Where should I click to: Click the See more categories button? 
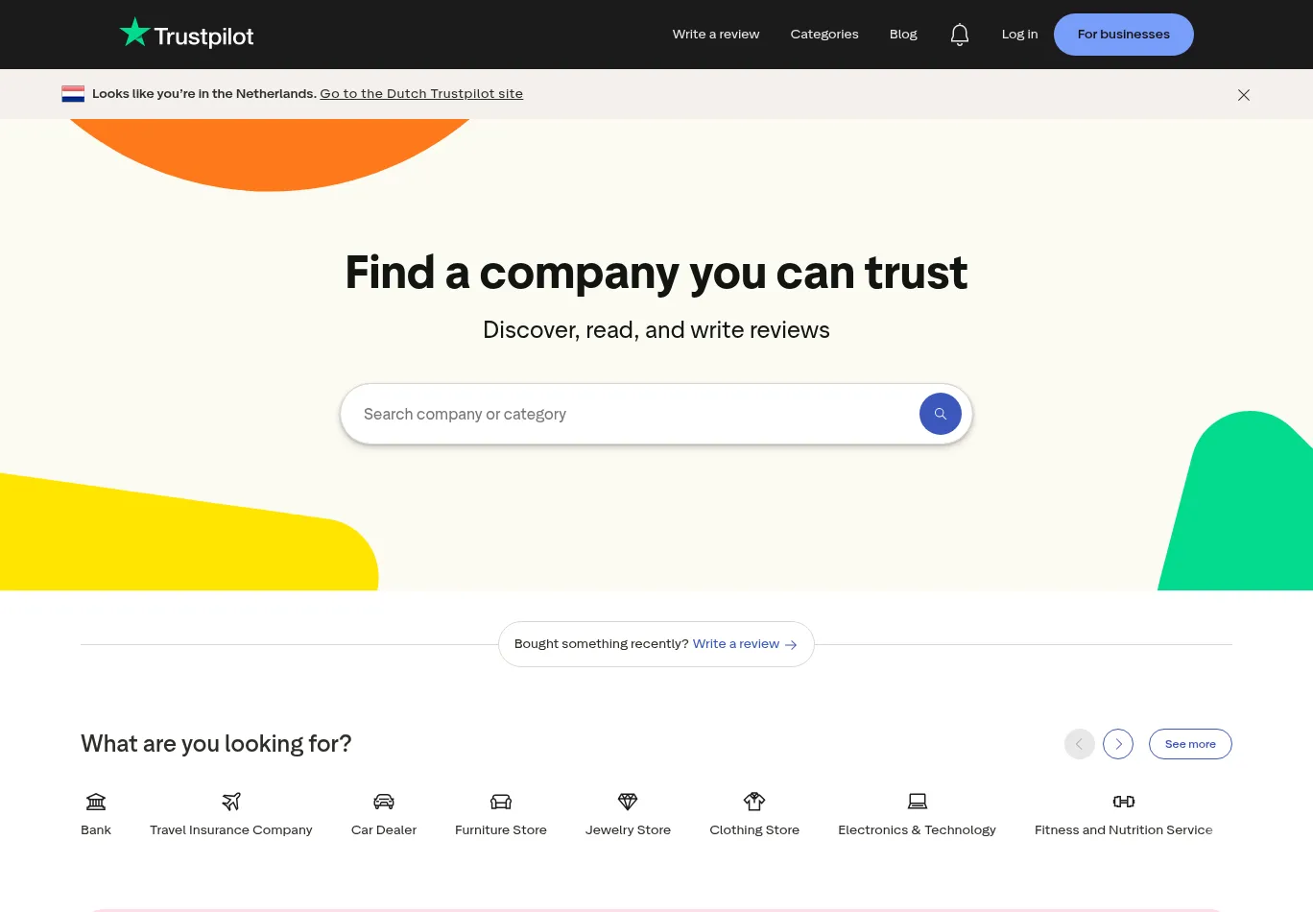click(1189, 744)
